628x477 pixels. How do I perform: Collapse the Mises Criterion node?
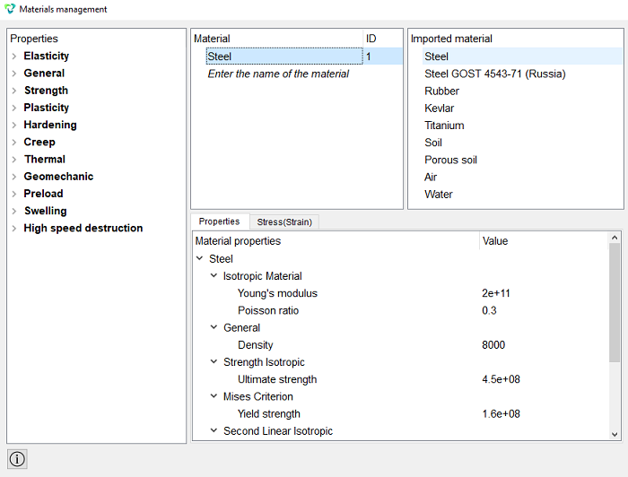214,396
